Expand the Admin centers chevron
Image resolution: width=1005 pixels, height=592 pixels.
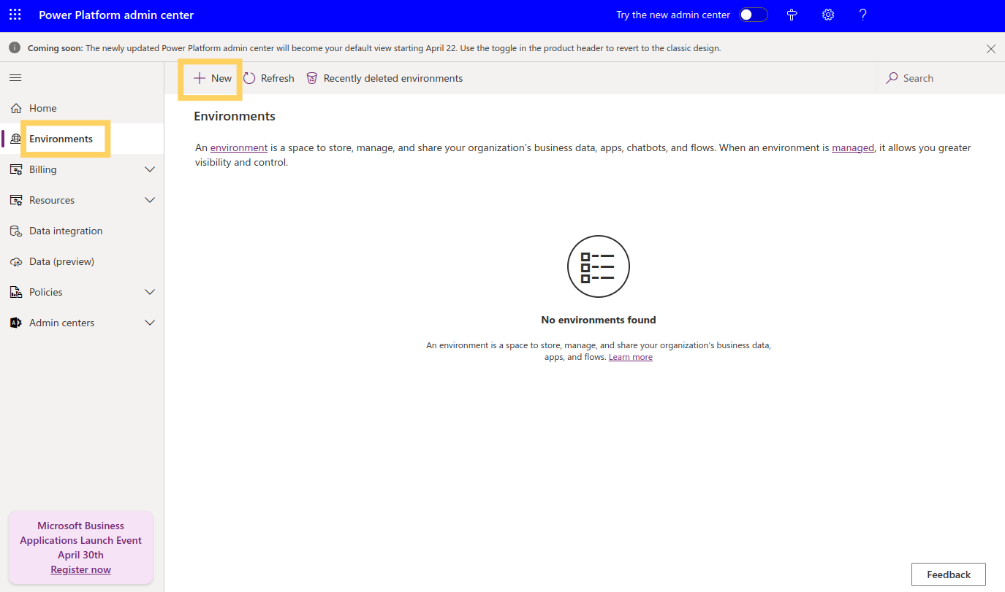pyautogui.click(x=150, y=323)
